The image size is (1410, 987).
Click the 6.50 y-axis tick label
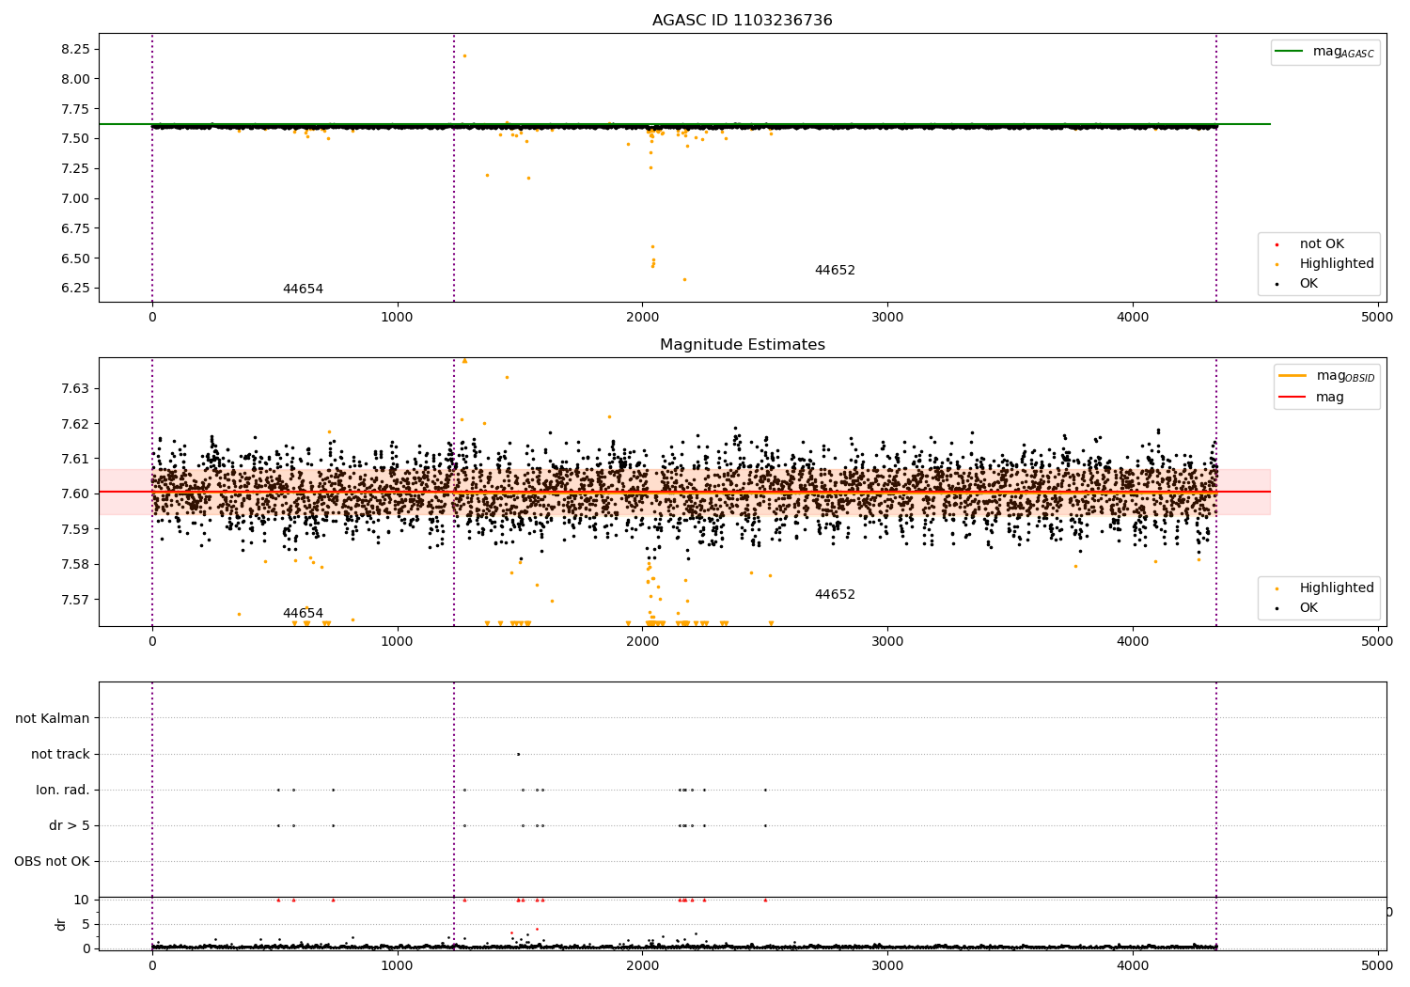[x=75, y=258]
